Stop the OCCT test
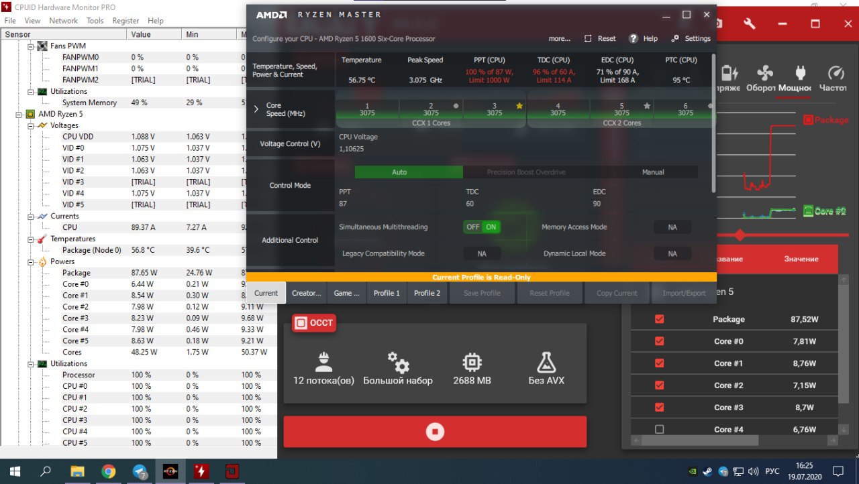Image resolution: width=859 pixels, height=484 pixels. tap(435, 432)
